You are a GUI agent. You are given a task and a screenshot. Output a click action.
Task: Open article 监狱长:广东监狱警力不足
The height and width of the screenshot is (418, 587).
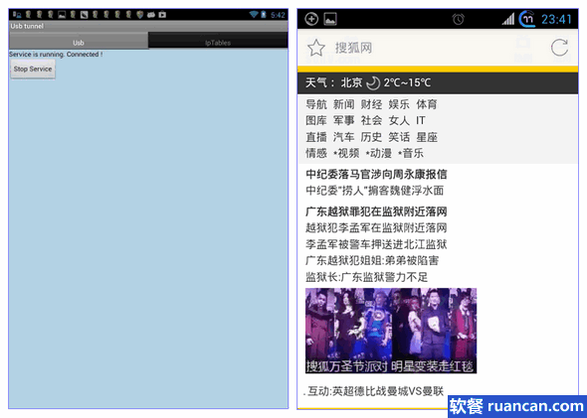tap(366, 277)
